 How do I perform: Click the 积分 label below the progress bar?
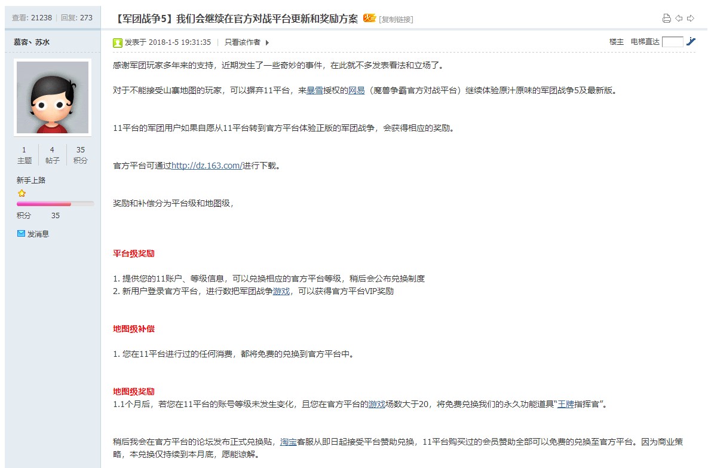tap(24, 216)
